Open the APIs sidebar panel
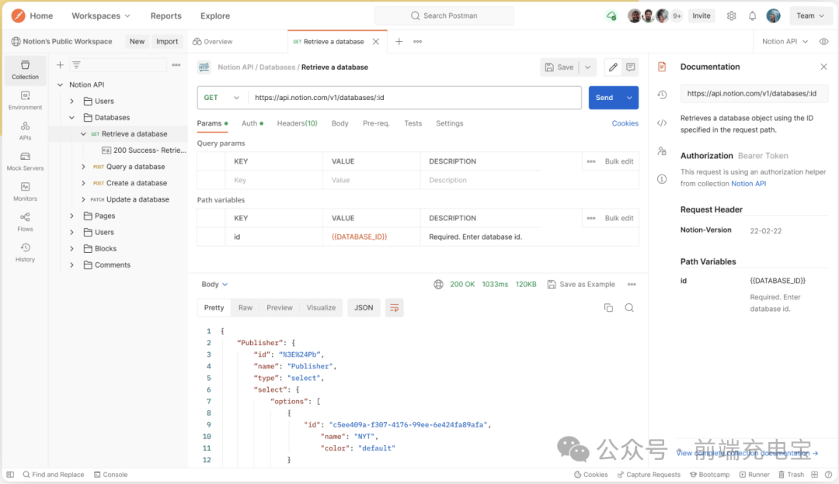839x484 pixels. pyautogui.click(x=25, y=131)
